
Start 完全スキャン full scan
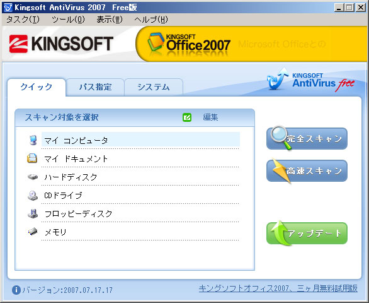pos(307,138)
